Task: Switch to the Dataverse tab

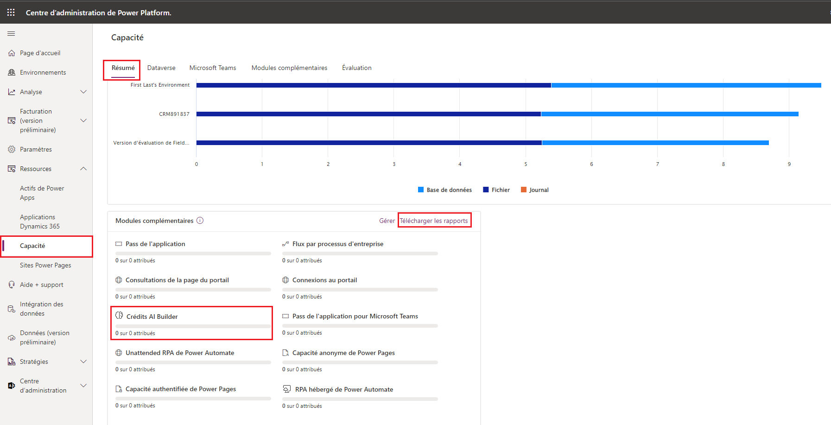Action: click(161, 68)
